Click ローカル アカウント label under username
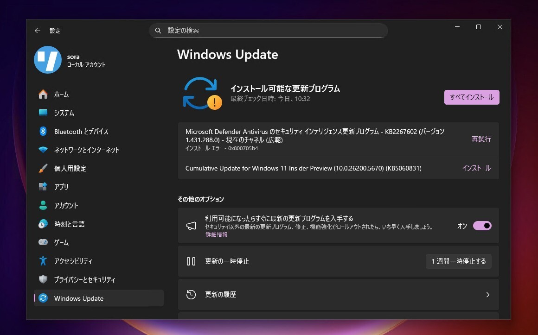The height and width of the screenshot is (335, 538). pos(86,65)
